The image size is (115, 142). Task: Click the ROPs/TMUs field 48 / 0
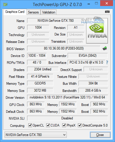[37, 62]
